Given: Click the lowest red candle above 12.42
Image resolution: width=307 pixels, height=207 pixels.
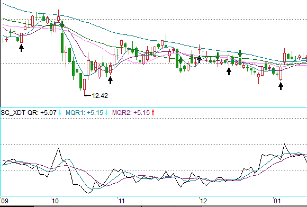Looking at the screenshot, I should pos(85,84).
